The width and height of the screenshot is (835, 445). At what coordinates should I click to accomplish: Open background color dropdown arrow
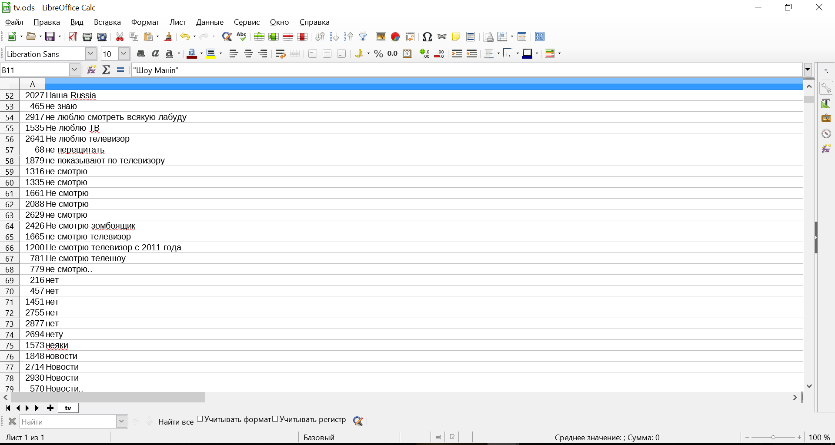[x=221, y=53]
